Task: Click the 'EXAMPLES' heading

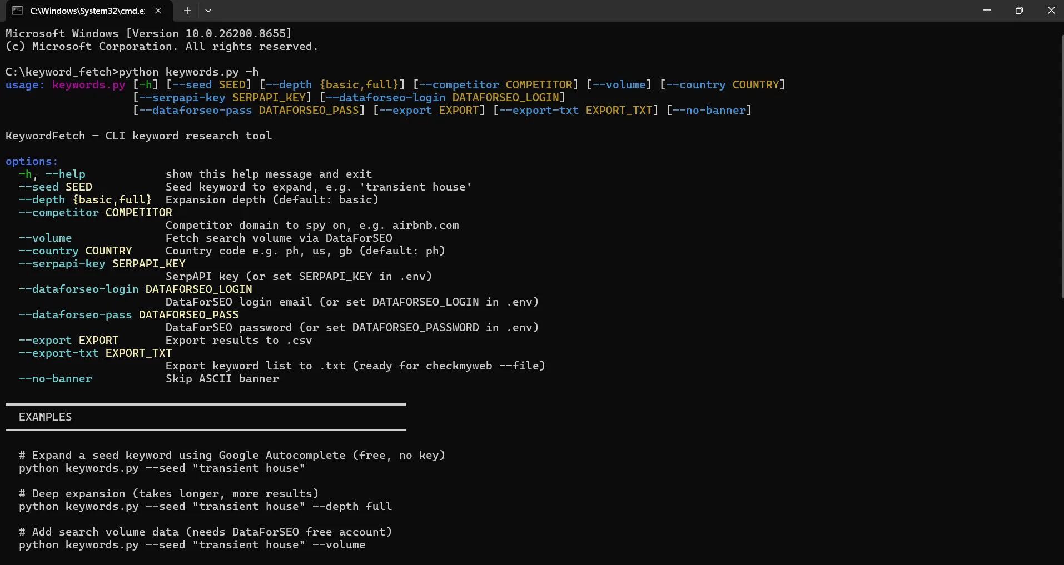Action: (46, 417)
